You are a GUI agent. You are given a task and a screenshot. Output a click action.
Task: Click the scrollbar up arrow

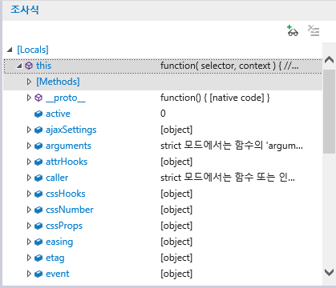click(329, 59)
